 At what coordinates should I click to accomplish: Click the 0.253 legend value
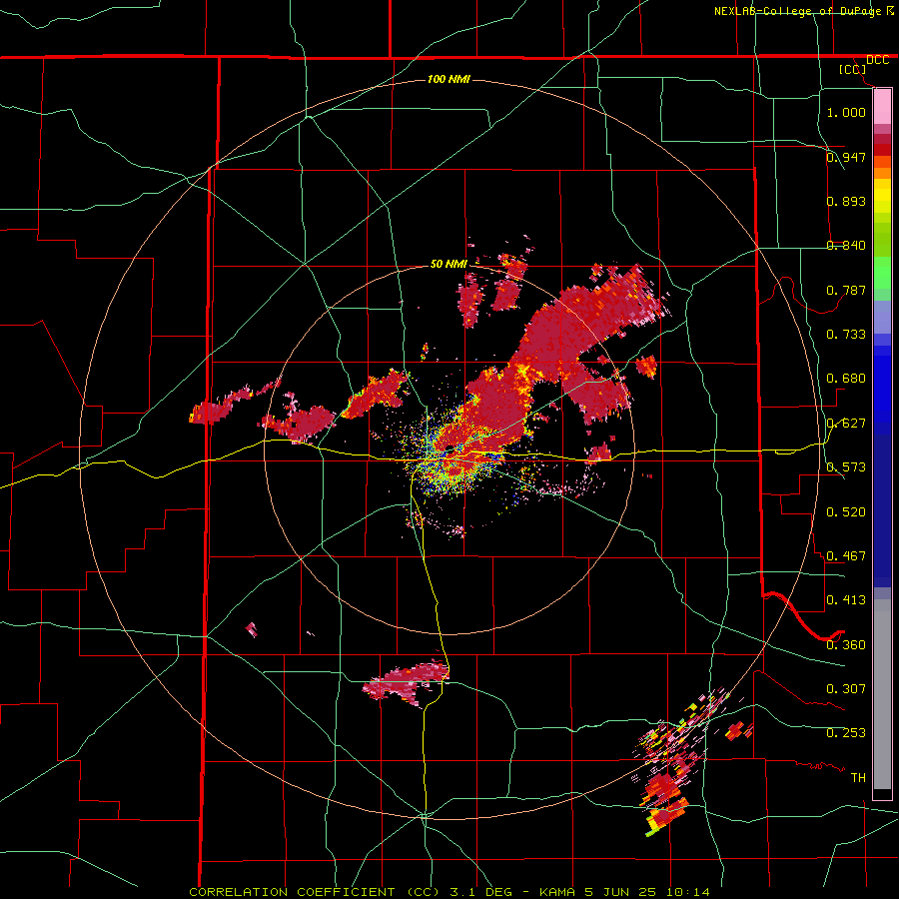(x=846, y=733)
